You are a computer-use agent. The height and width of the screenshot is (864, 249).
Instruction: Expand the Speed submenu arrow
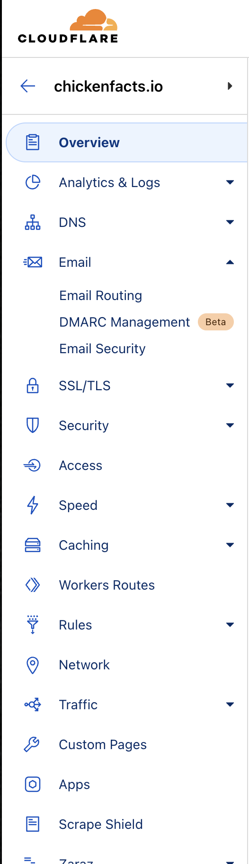[230, 505]
